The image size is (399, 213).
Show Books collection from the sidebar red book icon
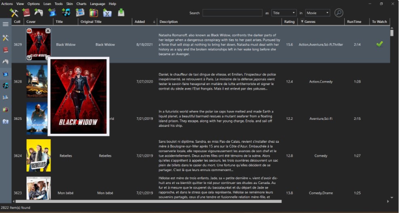(x=6, y=50)
